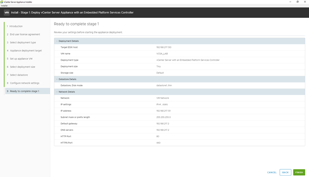Click the Back button

pyautogui.click(x=285, y=172)
